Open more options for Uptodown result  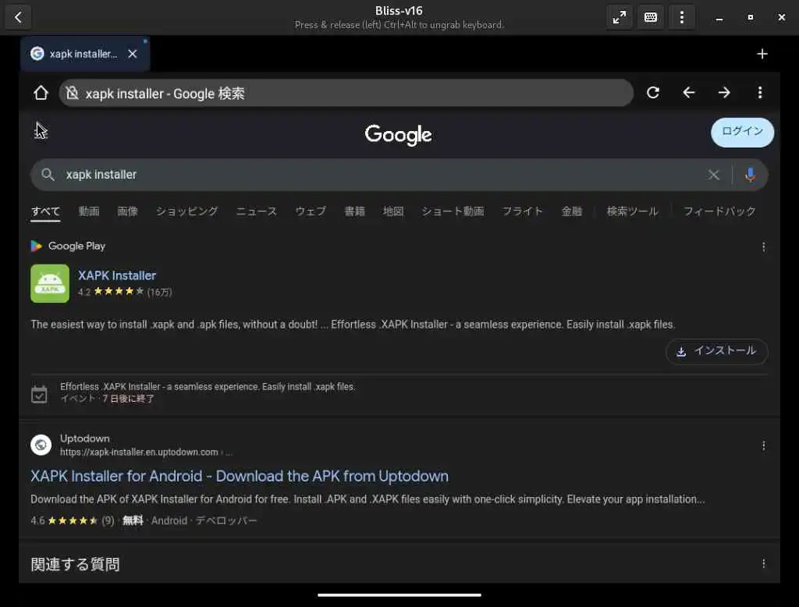763,446
